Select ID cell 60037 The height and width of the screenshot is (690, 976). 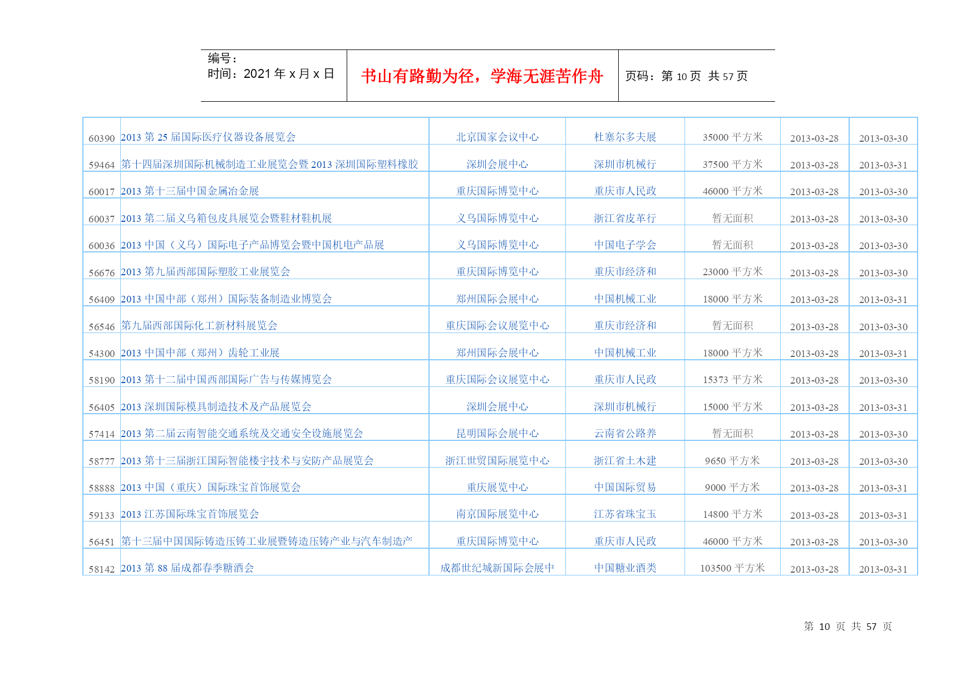click(x=102, y=219)
